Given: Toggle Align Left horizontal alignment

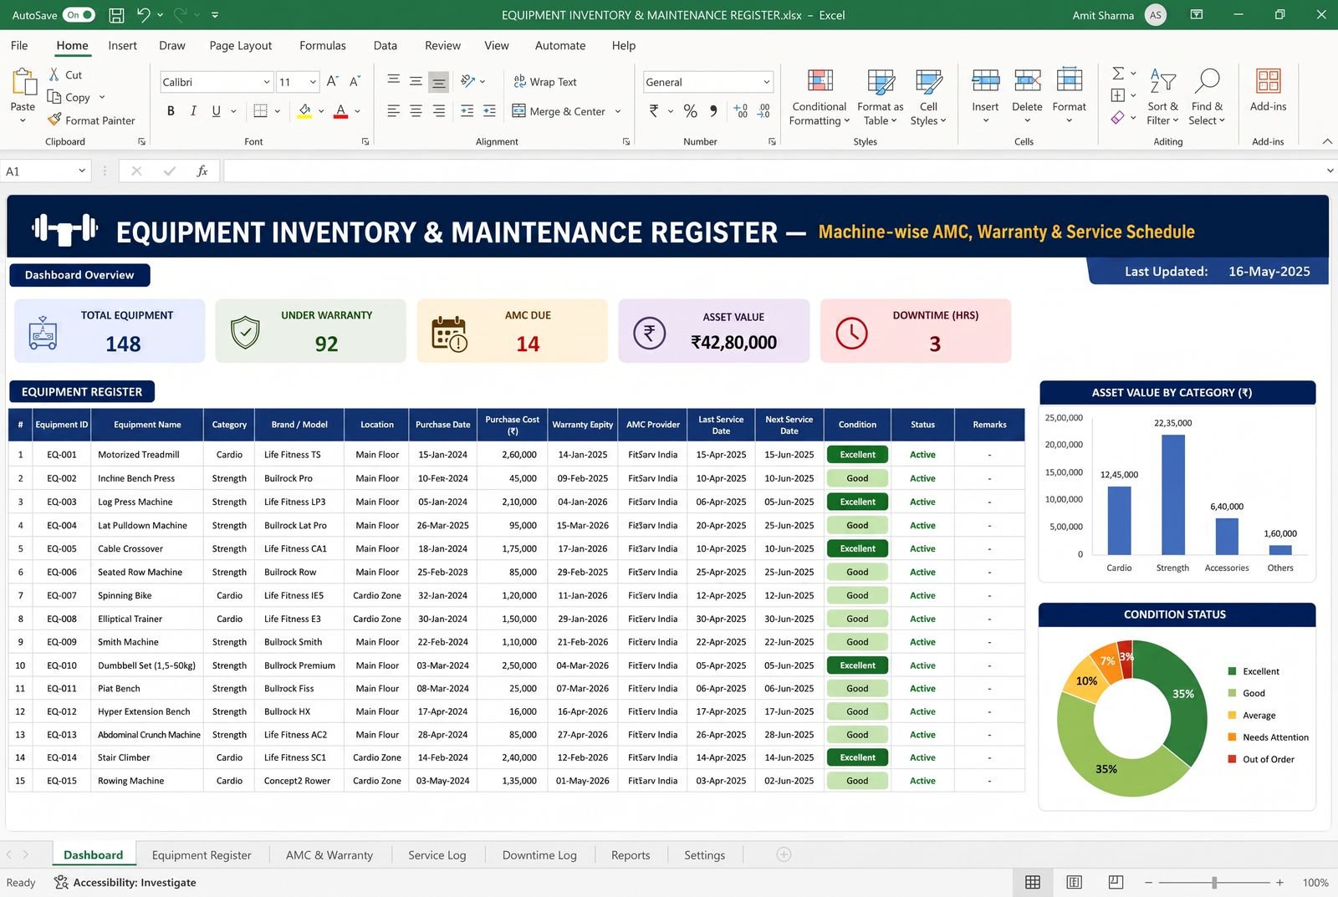Looking at the screenshot, I should click(393, 110).
